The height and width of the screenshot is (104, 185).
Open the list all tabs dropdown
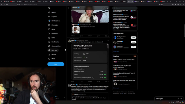point(171,2)
